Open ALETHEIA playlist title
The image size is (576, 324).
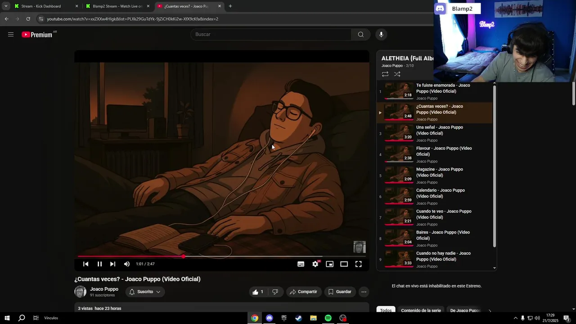coord(407,58)
